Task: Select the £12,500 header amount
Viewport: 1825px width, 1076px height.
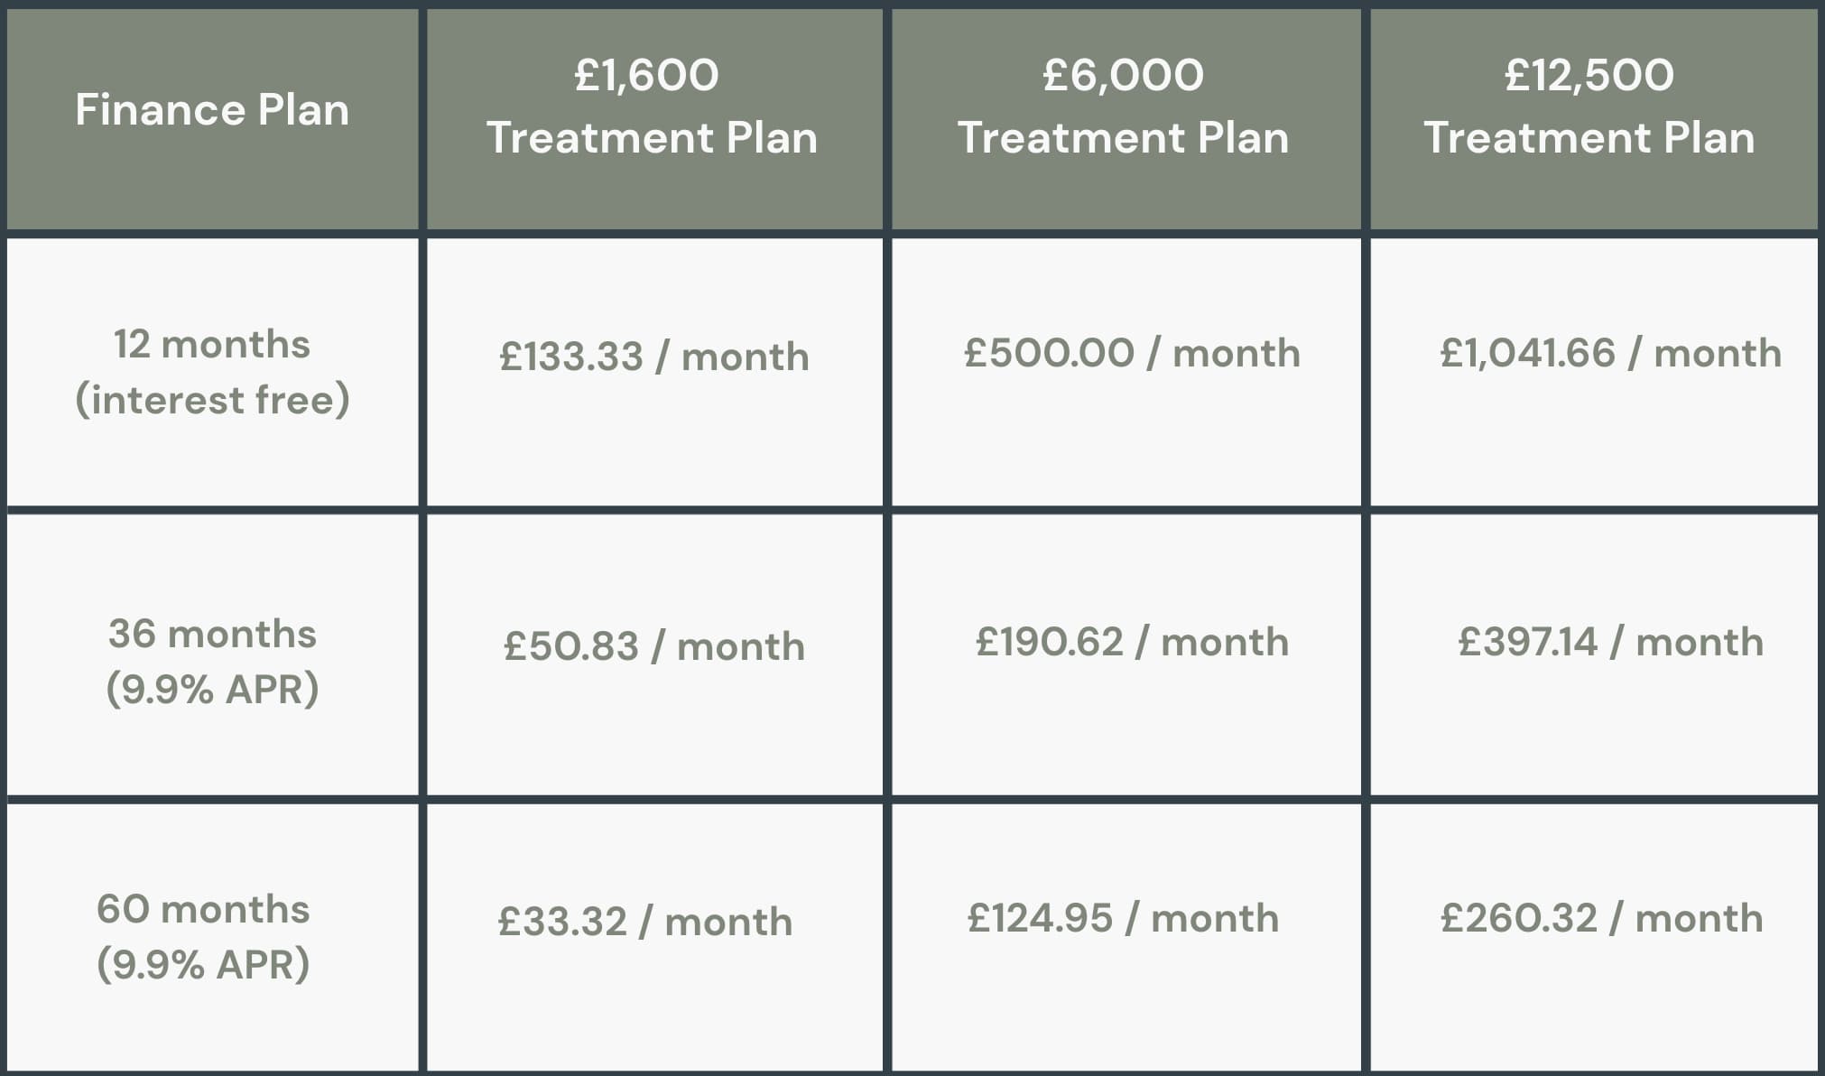Action: (1589, 75)
